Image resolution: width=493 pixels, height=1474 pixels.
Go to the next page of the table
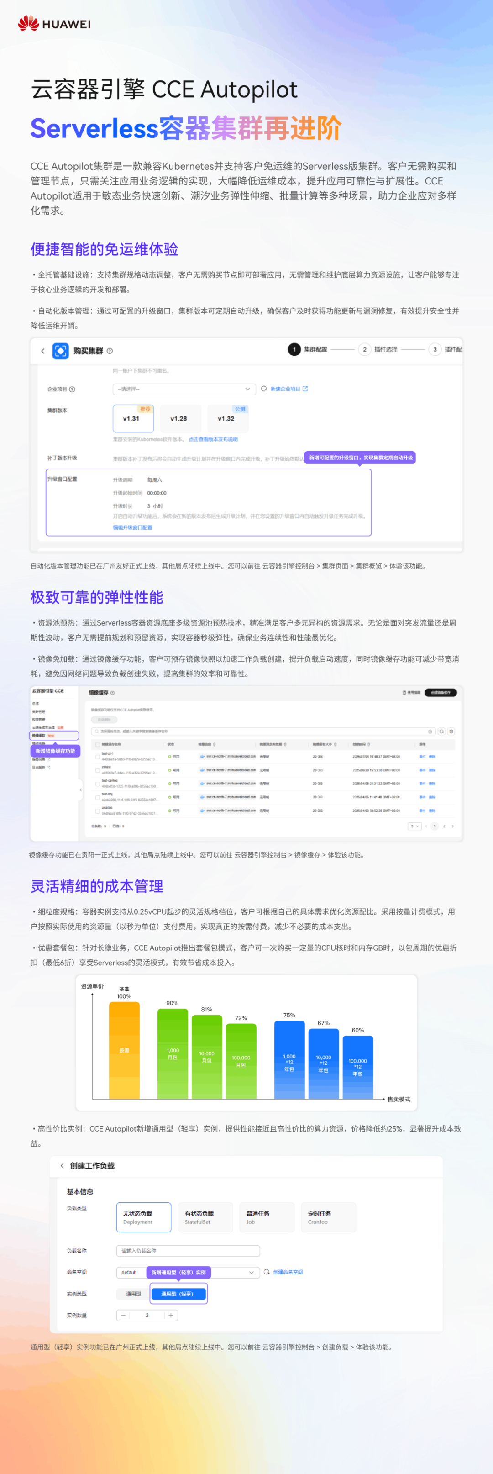pyautogui.click(x=452, y=826)
